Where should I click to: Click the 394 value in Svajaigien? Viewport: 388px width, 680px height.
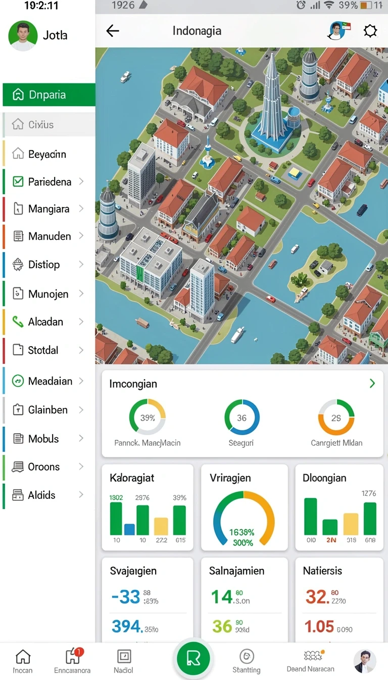(127, 626)
